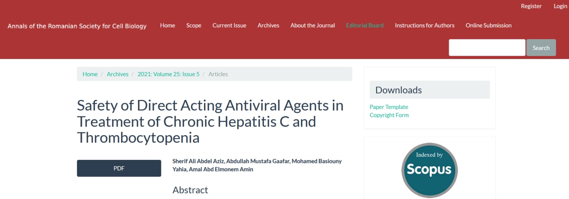569x199 pixels.
Task: Open the Copyright Form link
Action: pyautogui.click(x=389, y=115)
